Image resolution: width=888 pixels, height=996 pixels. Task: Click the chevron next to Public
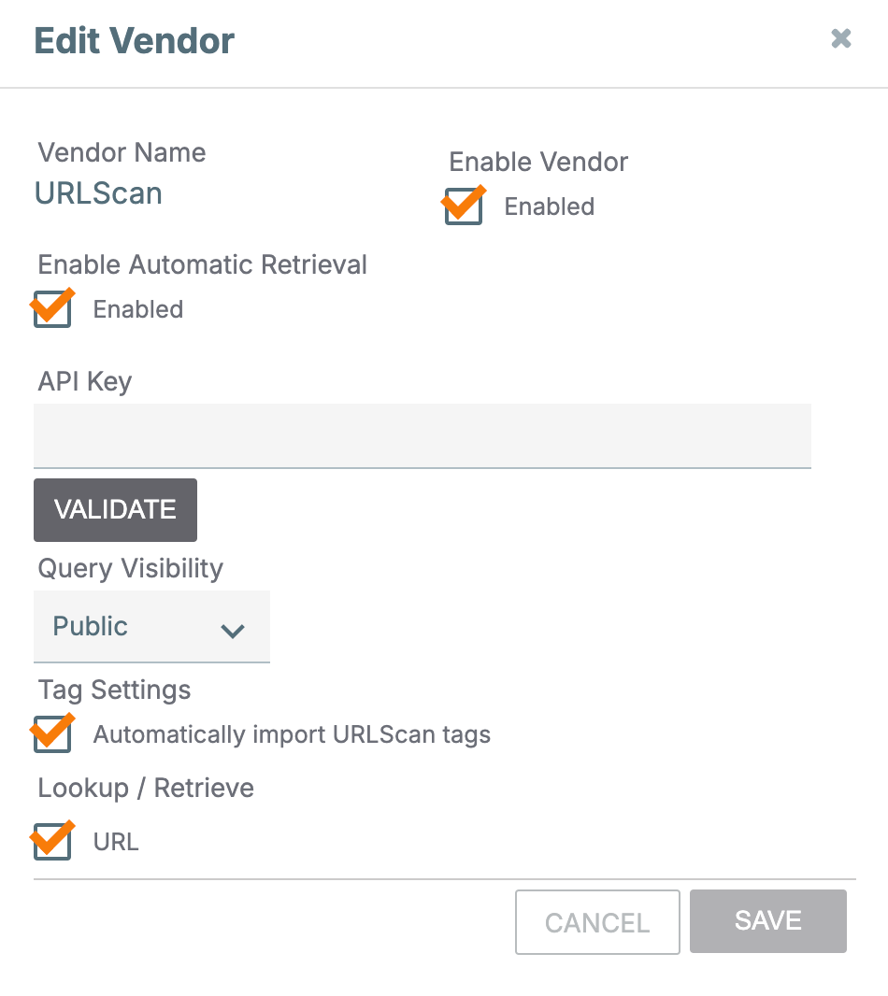click(232, 629)
